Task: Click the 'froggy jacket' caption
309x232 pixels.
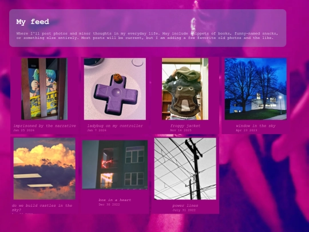Action: pos(185,125)
